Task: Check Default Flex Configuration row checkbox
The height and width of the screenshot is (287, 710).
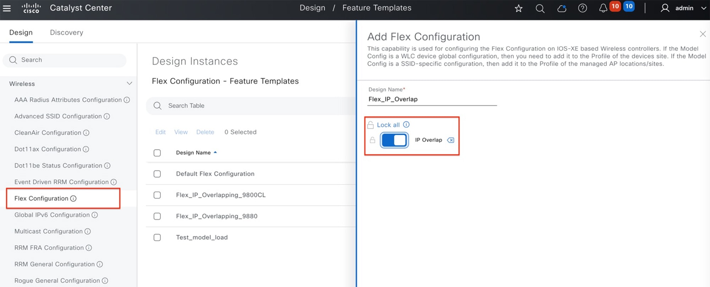Action: 157,174
